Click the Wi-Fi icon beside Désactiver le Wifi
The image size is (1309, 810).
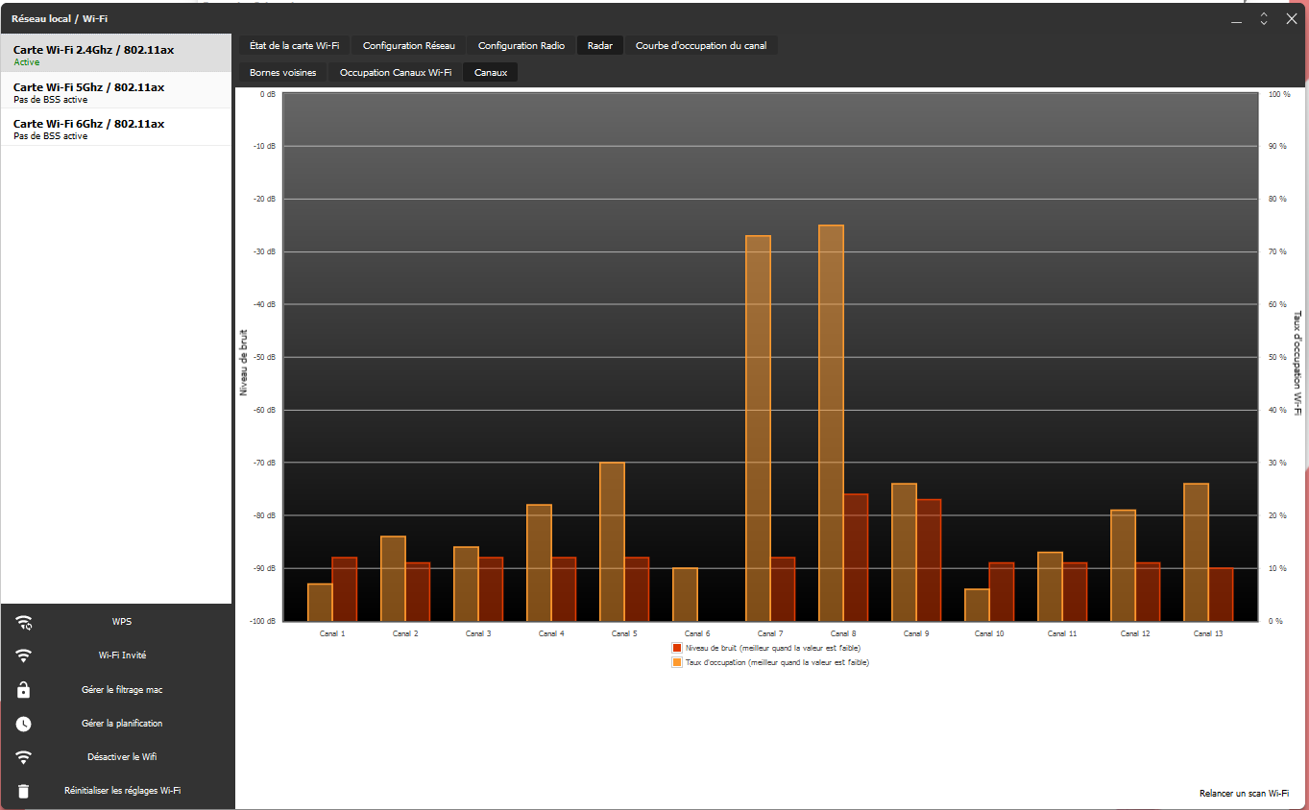[24, 757]
